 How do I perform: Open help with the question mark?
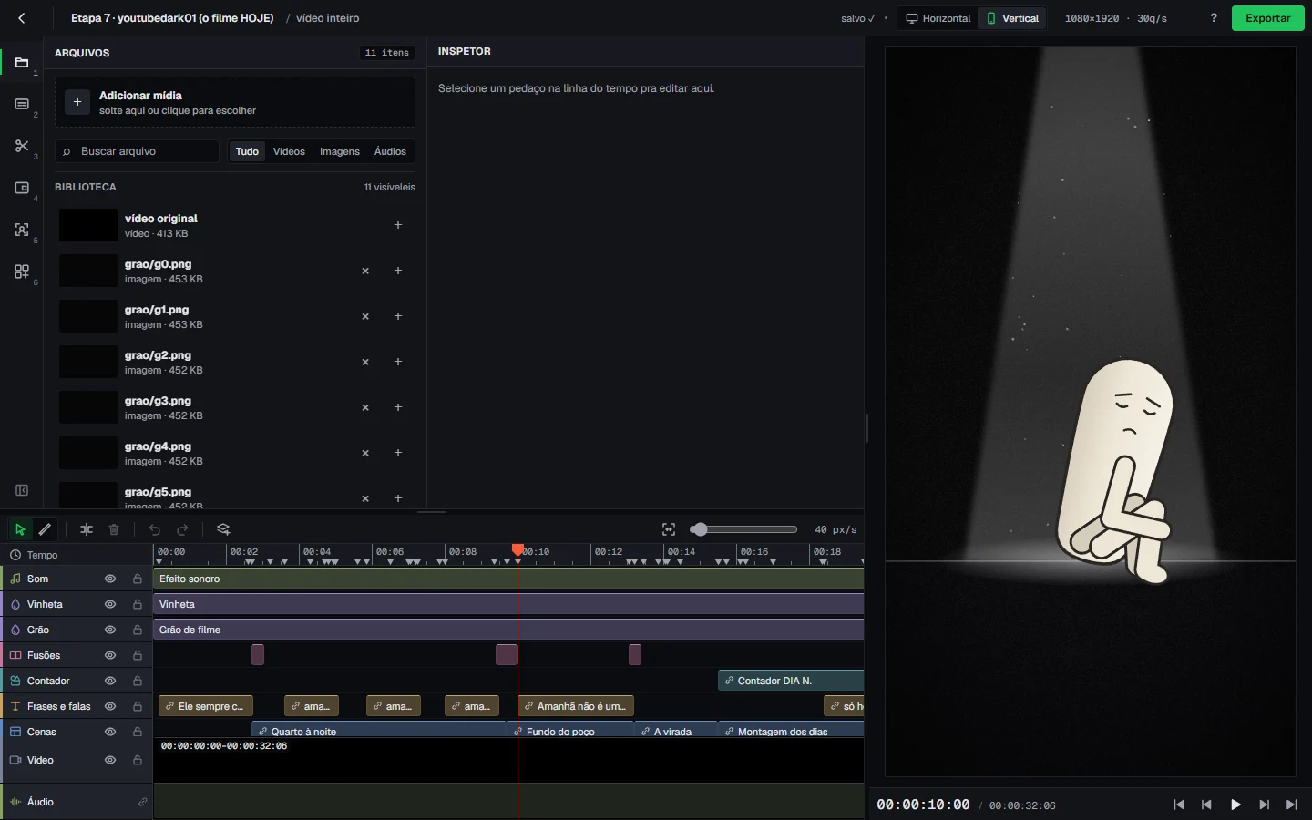coord(1214,18)
